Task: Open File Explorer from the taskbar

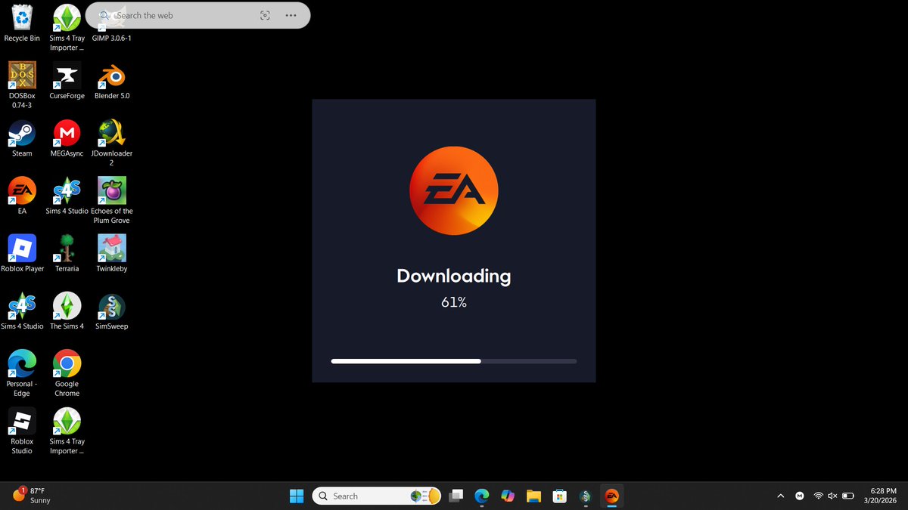Action: (x=533, y=496)
